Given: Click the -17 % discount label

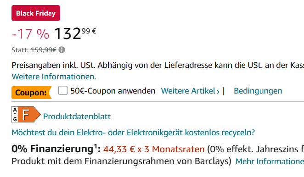Looking at the screenshot, I should [30, 34].
